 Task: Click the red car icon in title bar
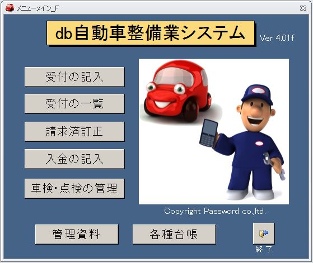point(10,8)
